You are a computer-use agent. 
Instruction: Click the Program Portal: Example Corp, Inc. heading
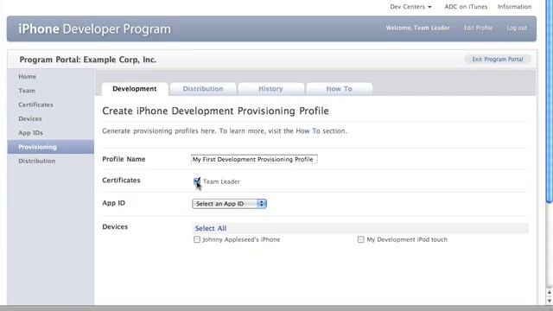pos(88,60)
